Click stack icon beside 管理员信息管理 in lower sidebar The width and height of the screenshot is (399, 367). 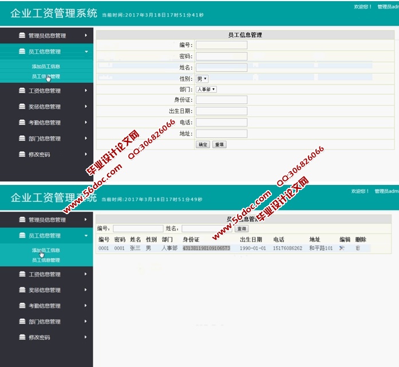click(x=22, y=219)
